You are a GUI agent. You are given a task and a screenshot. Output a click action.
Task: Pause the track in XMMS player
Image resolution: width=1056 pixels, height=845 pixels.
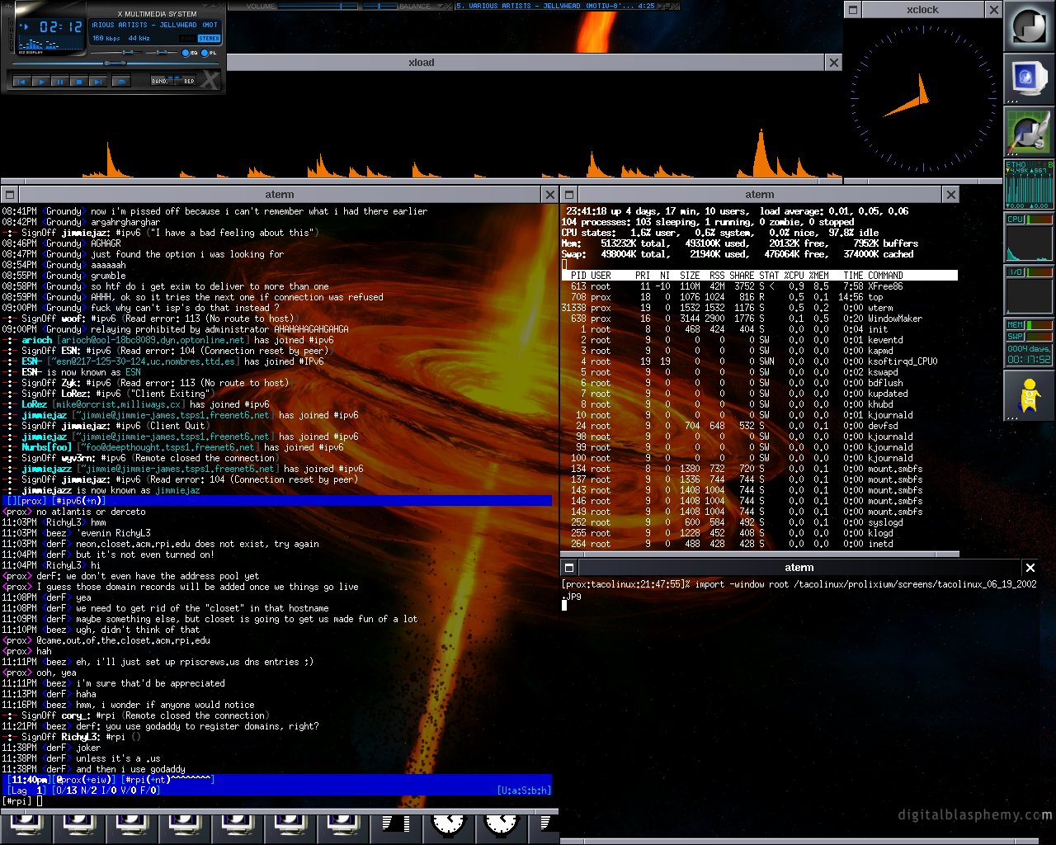(x=59, y=82)
